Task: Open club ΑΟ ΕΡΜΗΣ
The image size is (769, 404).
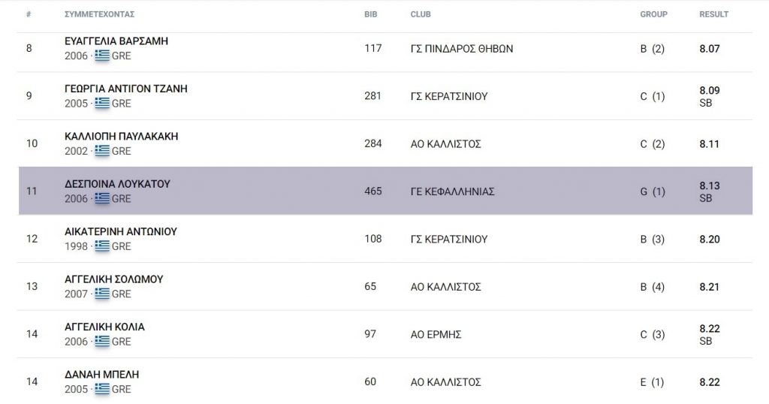Action: (x=436, y=334)
